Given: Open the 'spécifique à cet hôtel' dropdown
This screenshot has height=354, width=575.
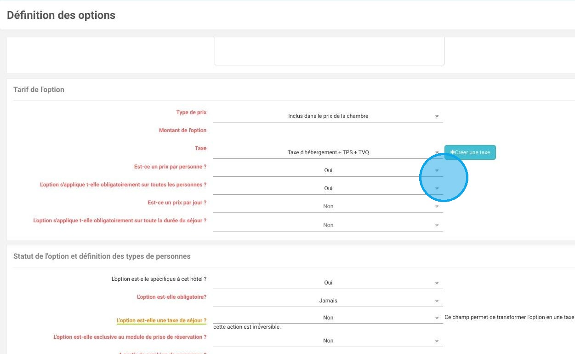Looking at the screenshot, I should (x=328, y=283).
